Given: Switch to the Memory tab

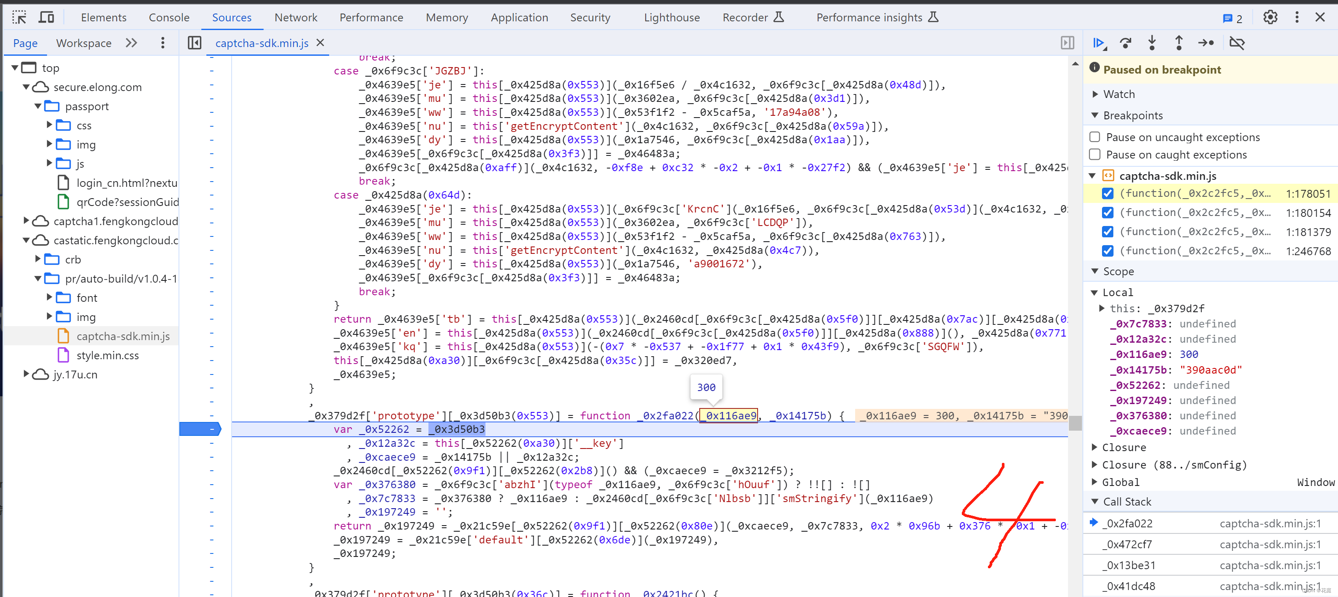Looking at the screenshot, I should 447,17.
